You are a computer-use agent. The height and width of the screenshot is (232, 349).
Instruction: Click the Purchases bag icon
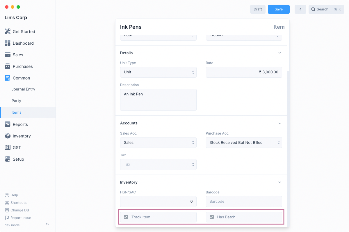(8, 66)
